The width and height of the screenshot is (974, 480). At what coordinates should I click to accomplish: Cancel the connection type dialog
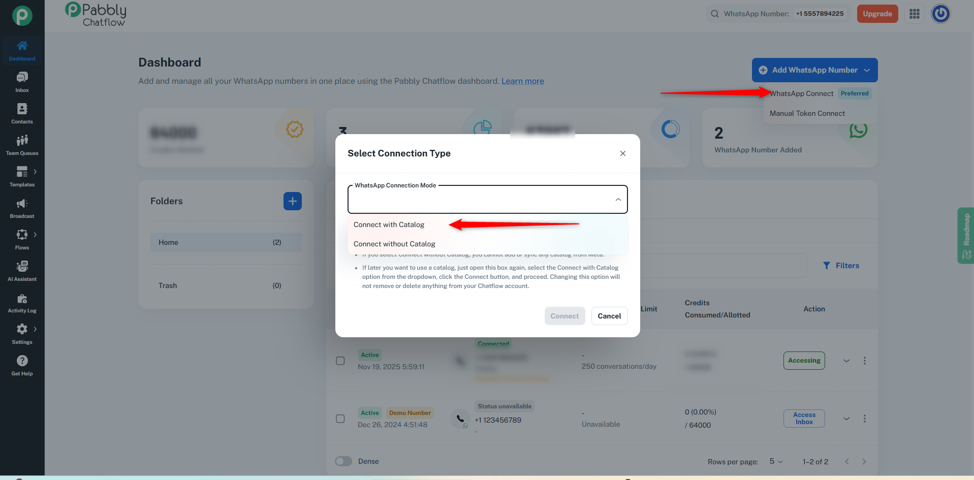click(x=610, y=316)
